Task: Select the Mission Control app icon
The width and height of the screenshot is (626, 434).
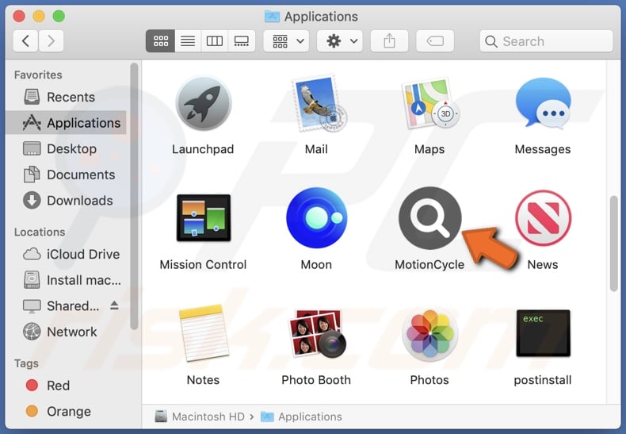Action: click(203, 218)
